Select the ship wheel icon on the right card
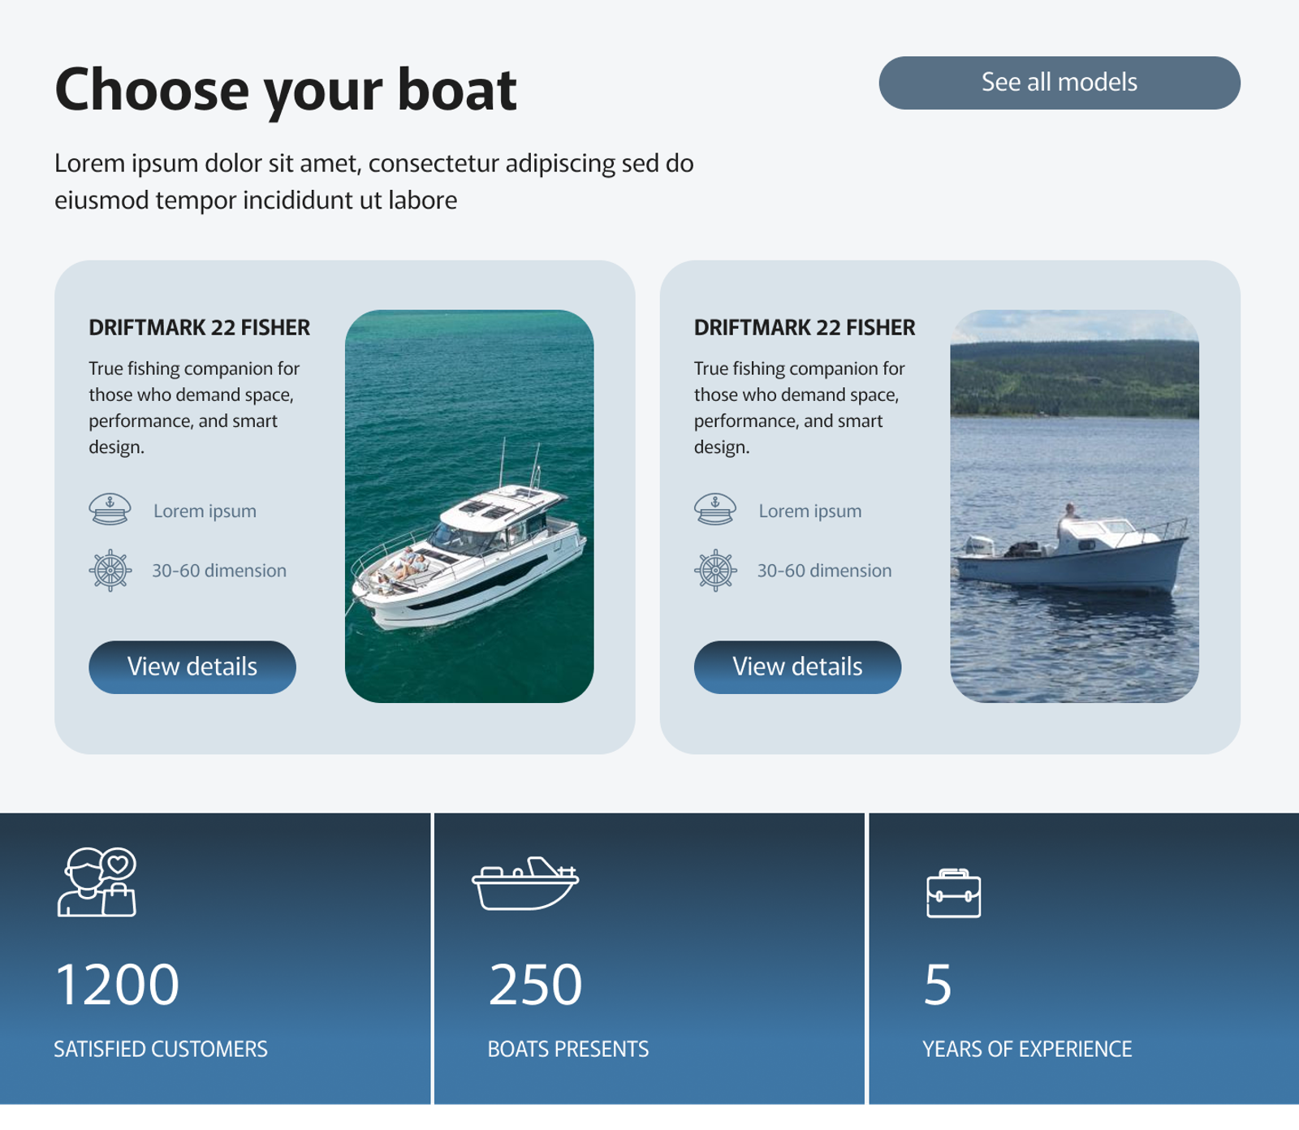The height and width of the screenshot is (1130, 1299). (x=717, y=571)
